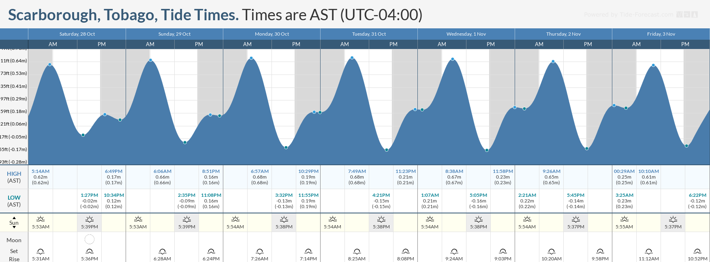Click the moonset icon above 6:28AM
This screenshot has height=262, width=710.
(163, 251)
